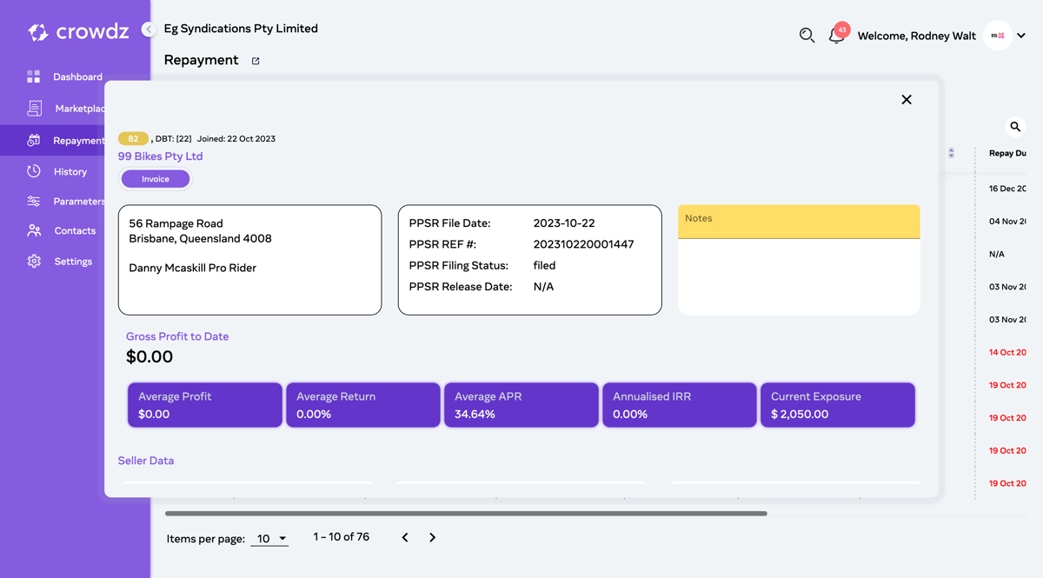Click the Seller Data heading
Viewport: 1043px width, 578px height.
pos(146,461)
